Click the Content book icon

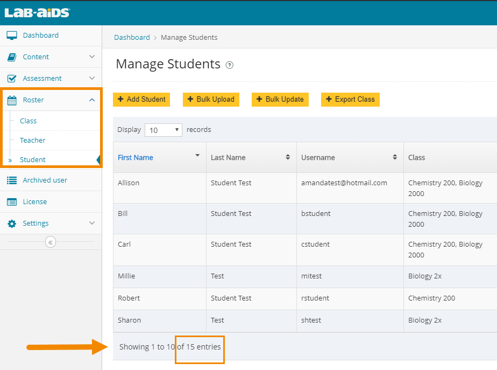pos(12,57)
